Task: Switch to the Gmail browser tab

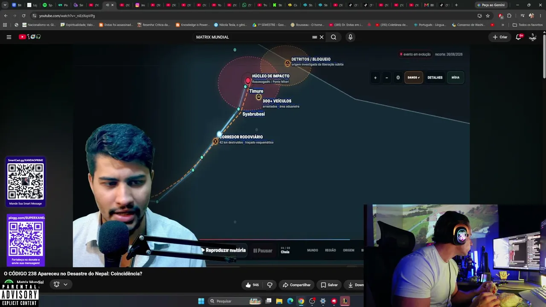Action: click(429, 5)
